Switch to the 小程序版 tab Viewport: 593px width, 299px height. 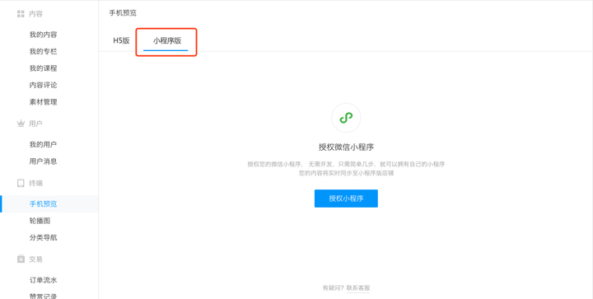point(166,41)
